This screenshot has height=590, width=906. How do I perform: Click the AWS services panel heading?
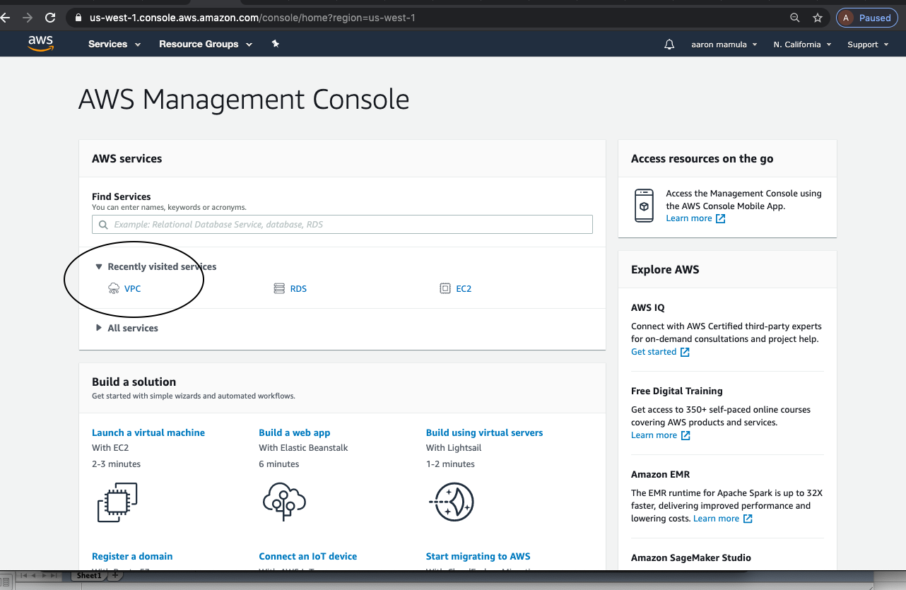click(127, 158)
